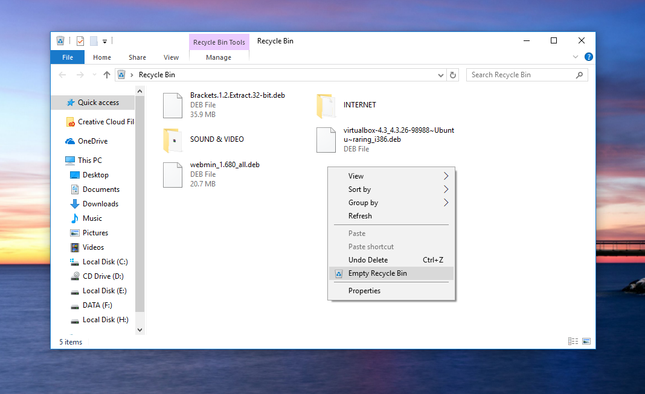Switch to Details view in status bar
645x394 pixels.
[x=573, y=341]
